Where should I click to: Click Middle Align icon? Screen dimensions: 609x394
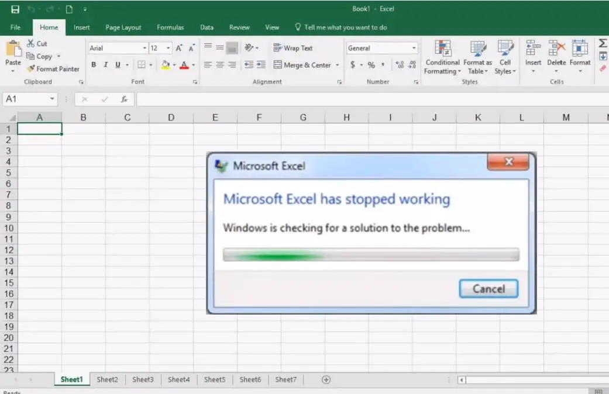(x=220, y=47)
